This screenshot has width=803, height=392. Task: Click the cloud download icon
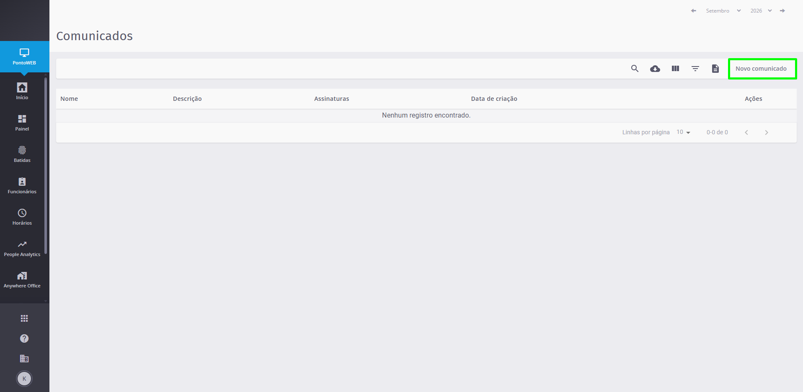click(x=655, y=69)
